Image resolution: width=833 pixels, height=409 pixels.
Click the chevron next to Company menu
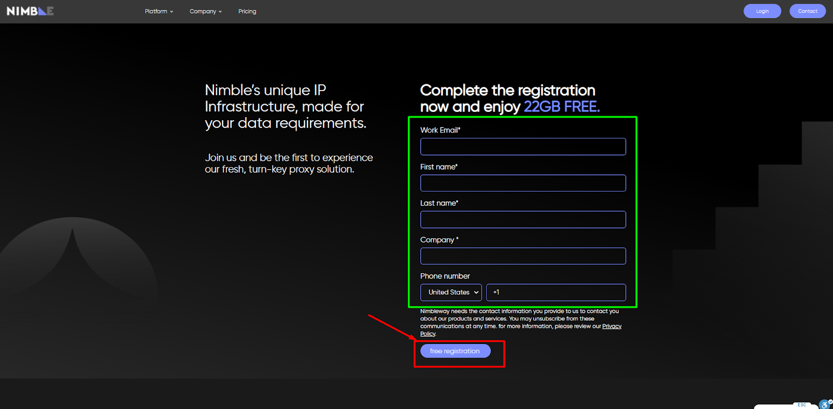[220, 11]
